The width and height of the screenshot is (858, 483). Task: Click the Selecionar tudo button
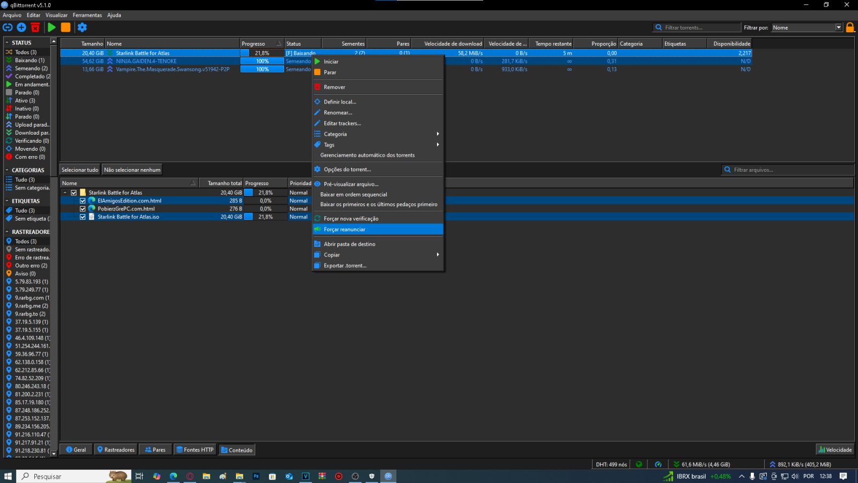pos(80,170)
